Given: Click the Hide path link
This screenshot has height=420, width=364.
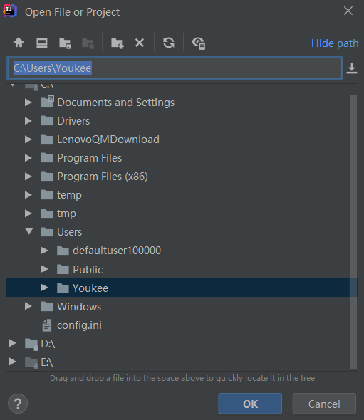Looking at the screenshot, I should (x=335, y=43).
